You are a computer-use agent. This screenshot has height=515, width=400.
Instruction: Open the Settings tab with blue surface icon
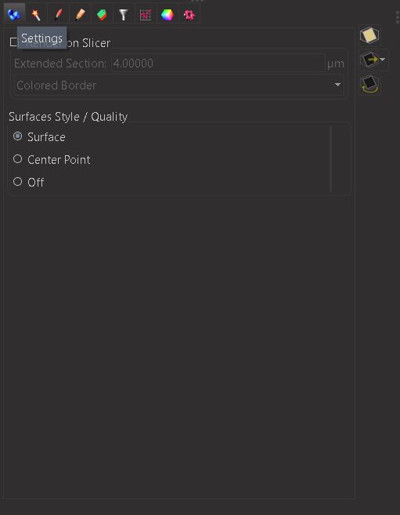[x=14, y=14]
